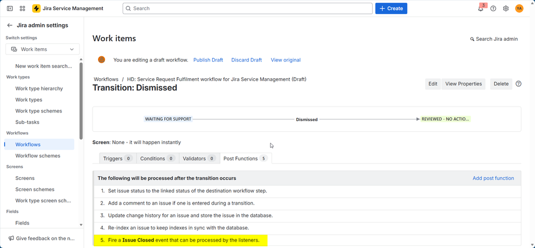Select the Post Functions tab

click(246, 159)
